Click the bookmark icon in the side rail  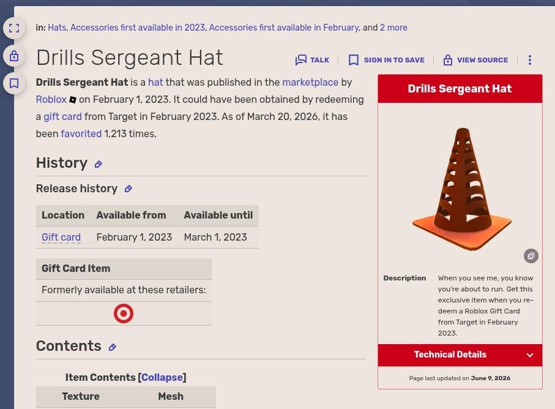14,83
